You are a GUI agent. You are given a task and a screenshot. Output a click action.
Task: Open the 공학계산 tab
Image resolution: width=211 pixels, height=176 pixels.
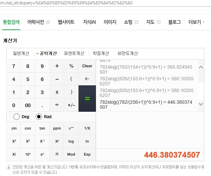pyautogui.click(x=48, y=54)
